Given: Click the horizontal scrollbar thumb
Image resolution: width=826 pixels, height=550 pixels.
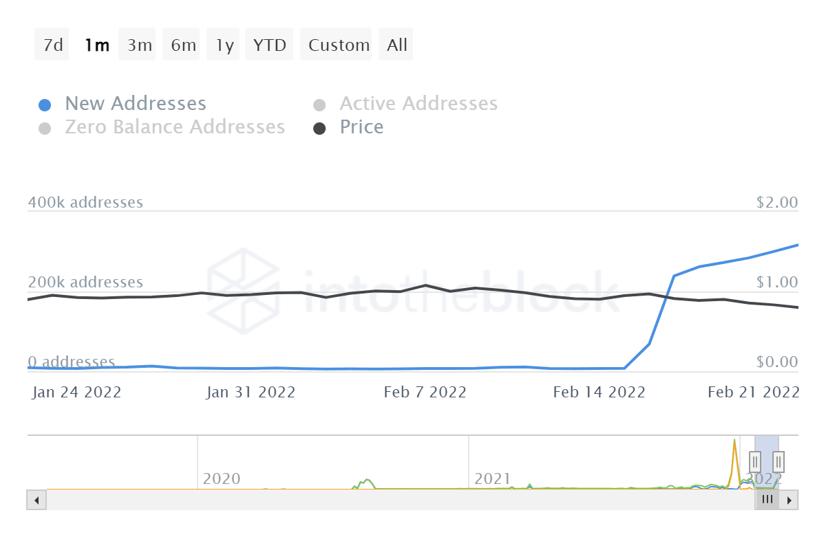Looking at the screenshot, I should coord(767,500).
